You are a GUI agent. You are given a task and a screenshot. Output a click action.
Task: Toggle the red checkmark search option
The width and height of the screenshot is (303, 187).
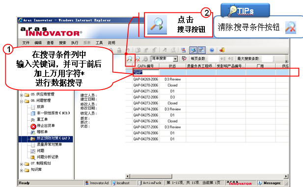(x=184, y=59)
